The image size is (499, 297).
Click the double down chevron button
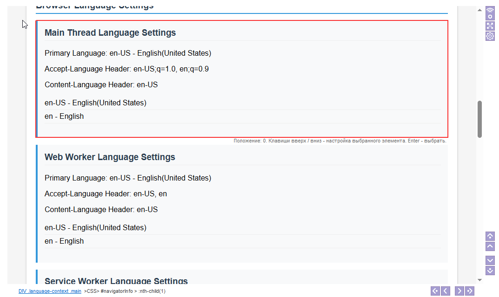click(490, 271)
